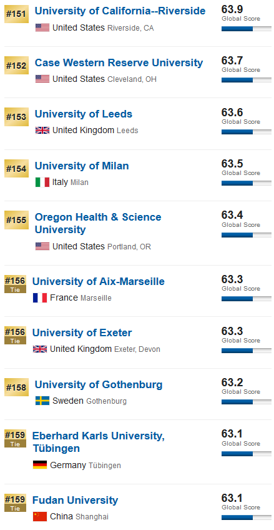Image resolution: width=274 pixels, height=530 pixels.
Task: Open the University of Exeter link
Action: pyautogui.click(x=82, y=332)
